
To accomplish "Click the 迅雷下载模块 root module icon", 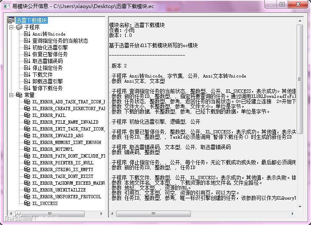I will tap(11, 20).
